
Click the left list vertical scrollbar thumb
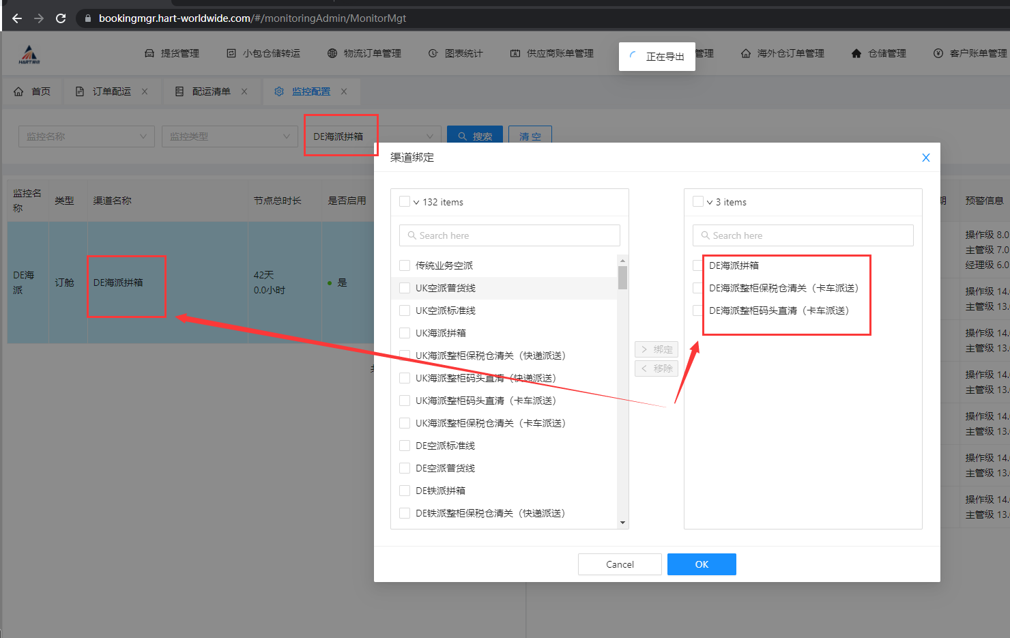click(x=622, y=278)
